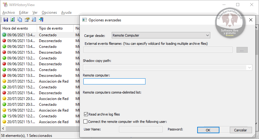Select the 20/07/2021 15:1... Asociacion de Red row

coord(40,122)
